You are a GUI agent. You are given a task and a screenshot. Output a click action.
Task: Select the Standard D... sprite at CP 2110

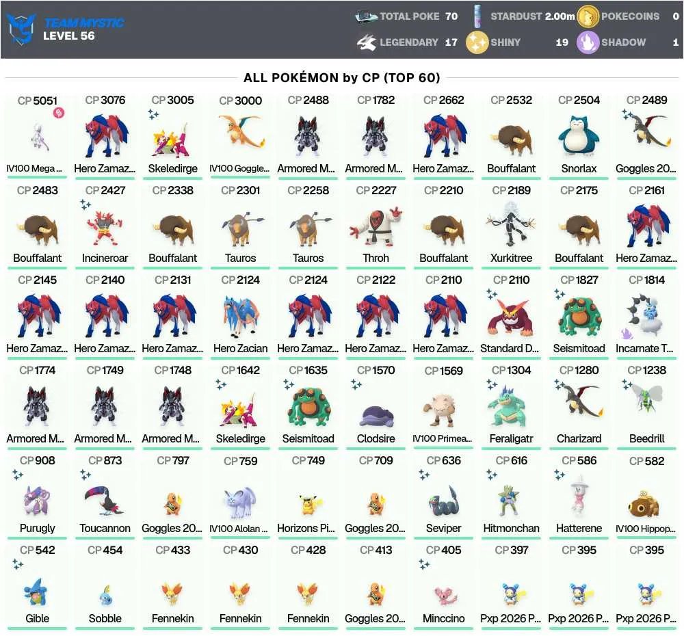tap(511, 319)
